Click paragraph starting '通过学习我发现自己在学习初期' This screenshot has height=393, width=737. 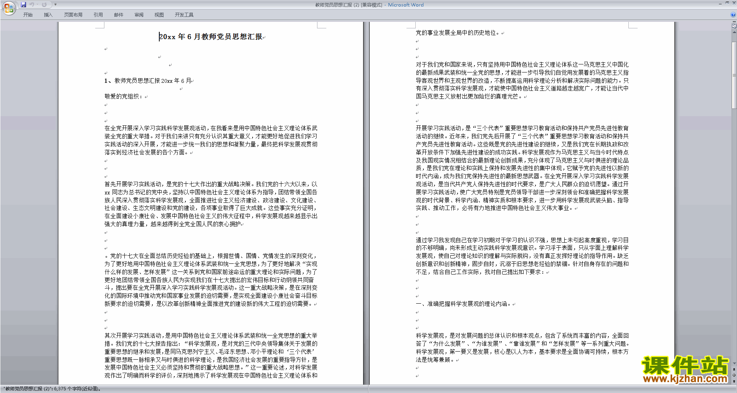(522, 256)
